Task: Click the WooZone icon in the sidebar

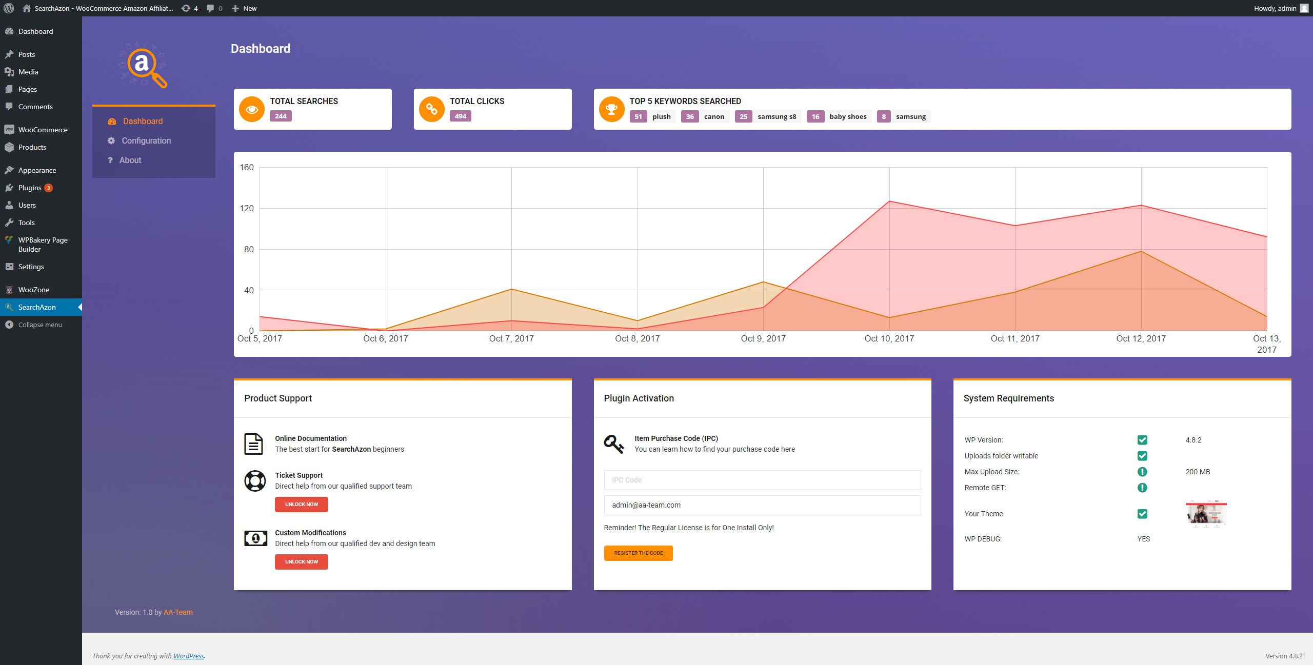Action: coord(9,290)
